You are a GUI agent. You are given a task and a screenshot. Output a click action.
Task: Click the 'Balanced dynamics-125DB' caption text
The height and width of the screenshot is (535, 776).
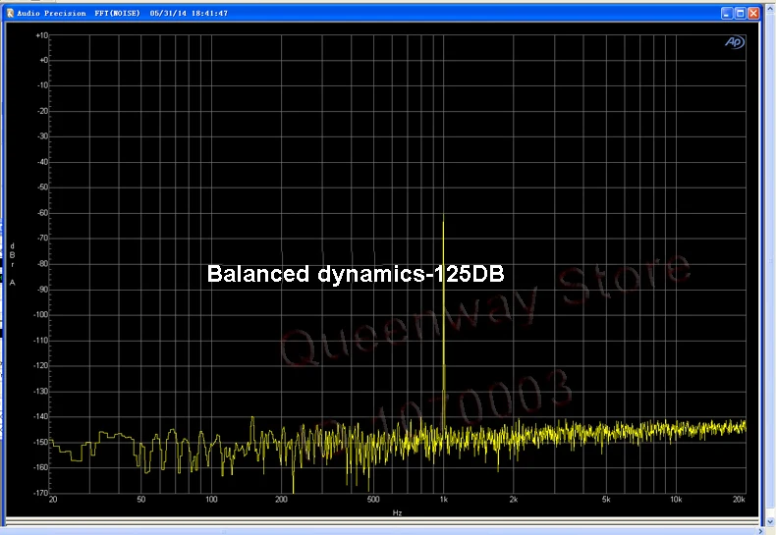click(x=356, y=274)
